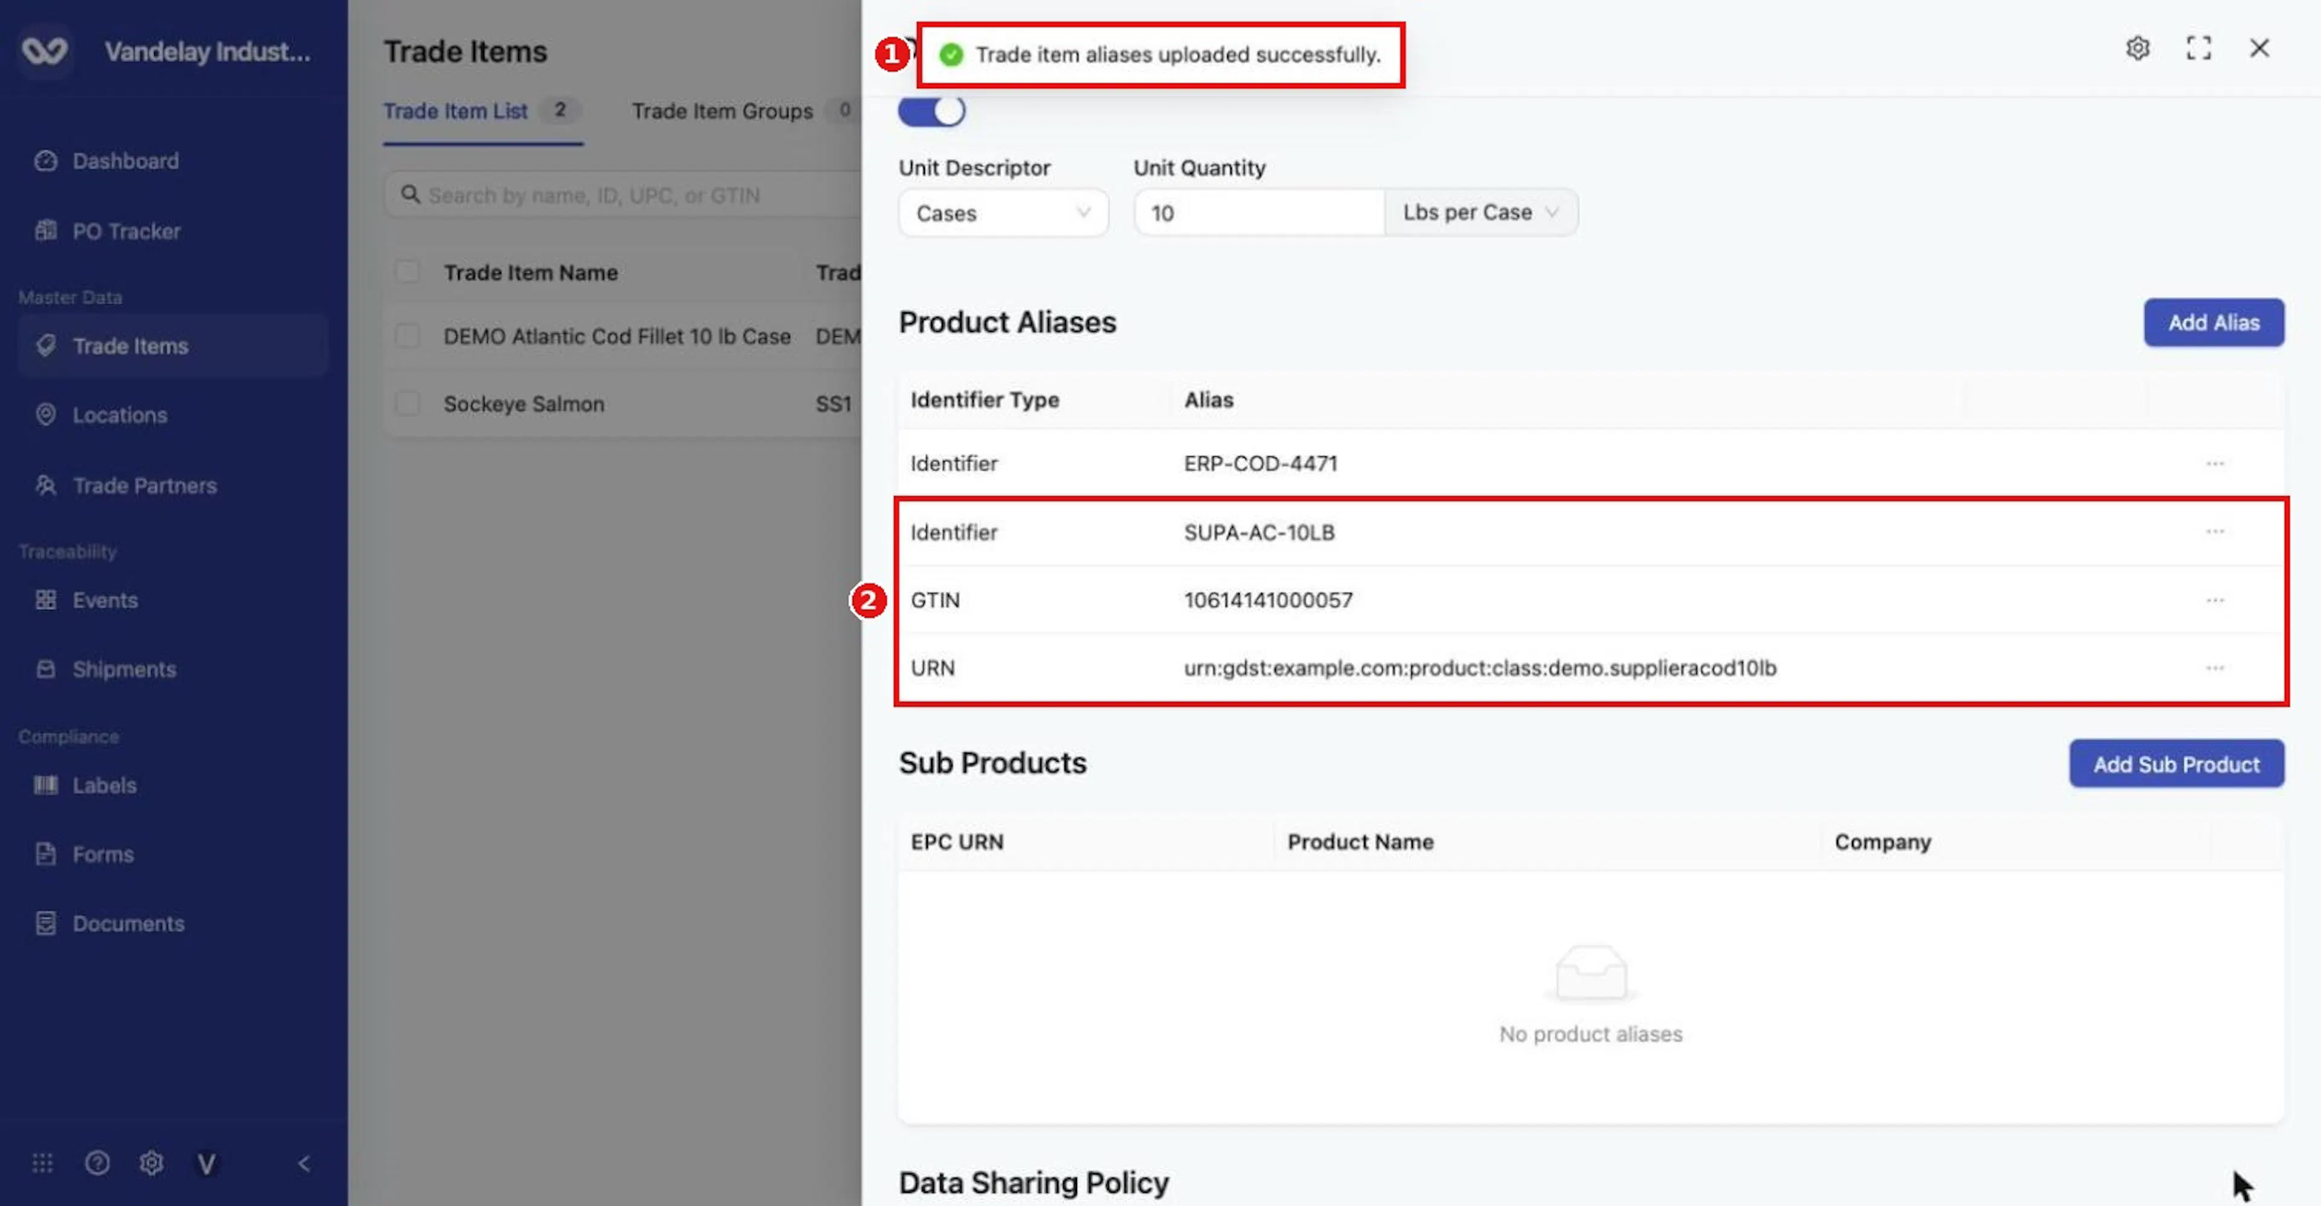Expand the panel to fullscreen
Screen dimensions: 2321x1206
point(2198,48)
